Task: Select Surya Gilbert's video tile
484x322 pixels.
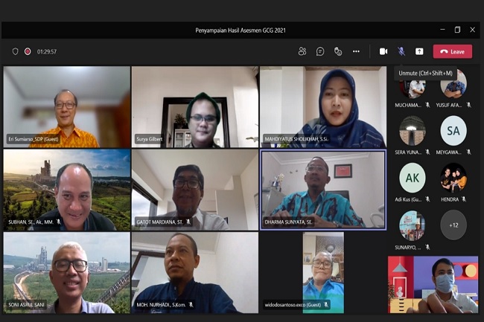Action: [194, 107]
